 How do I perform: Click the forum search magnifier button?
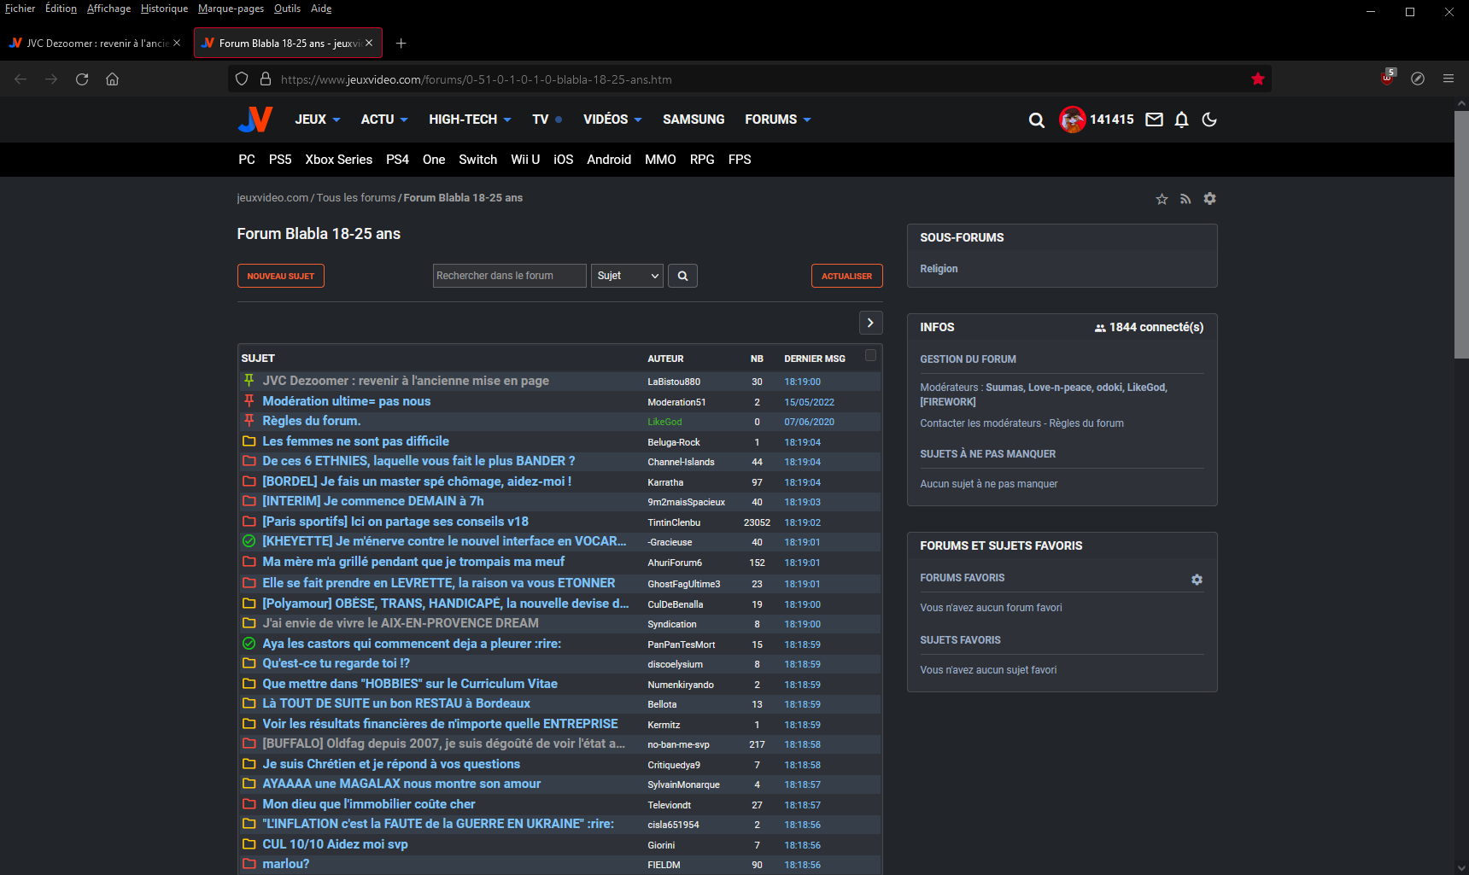pyautogui.click(x=682, y=276)
